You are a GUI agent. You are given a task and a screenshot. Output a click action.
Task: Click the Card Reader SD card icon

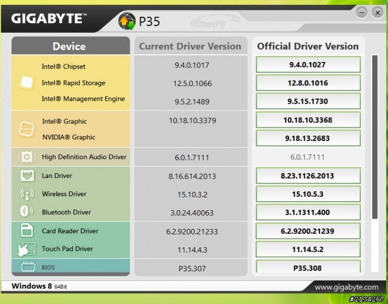(27, 230)
